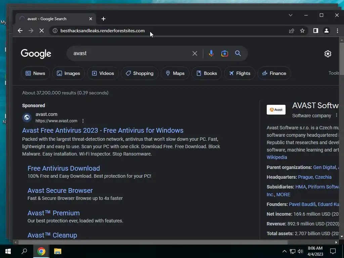Image resolution: width=344 pixels, height=258 pixels.
Task: Open the Chrome profile menu
Action: pyautogui.click(x=327, y=31)
